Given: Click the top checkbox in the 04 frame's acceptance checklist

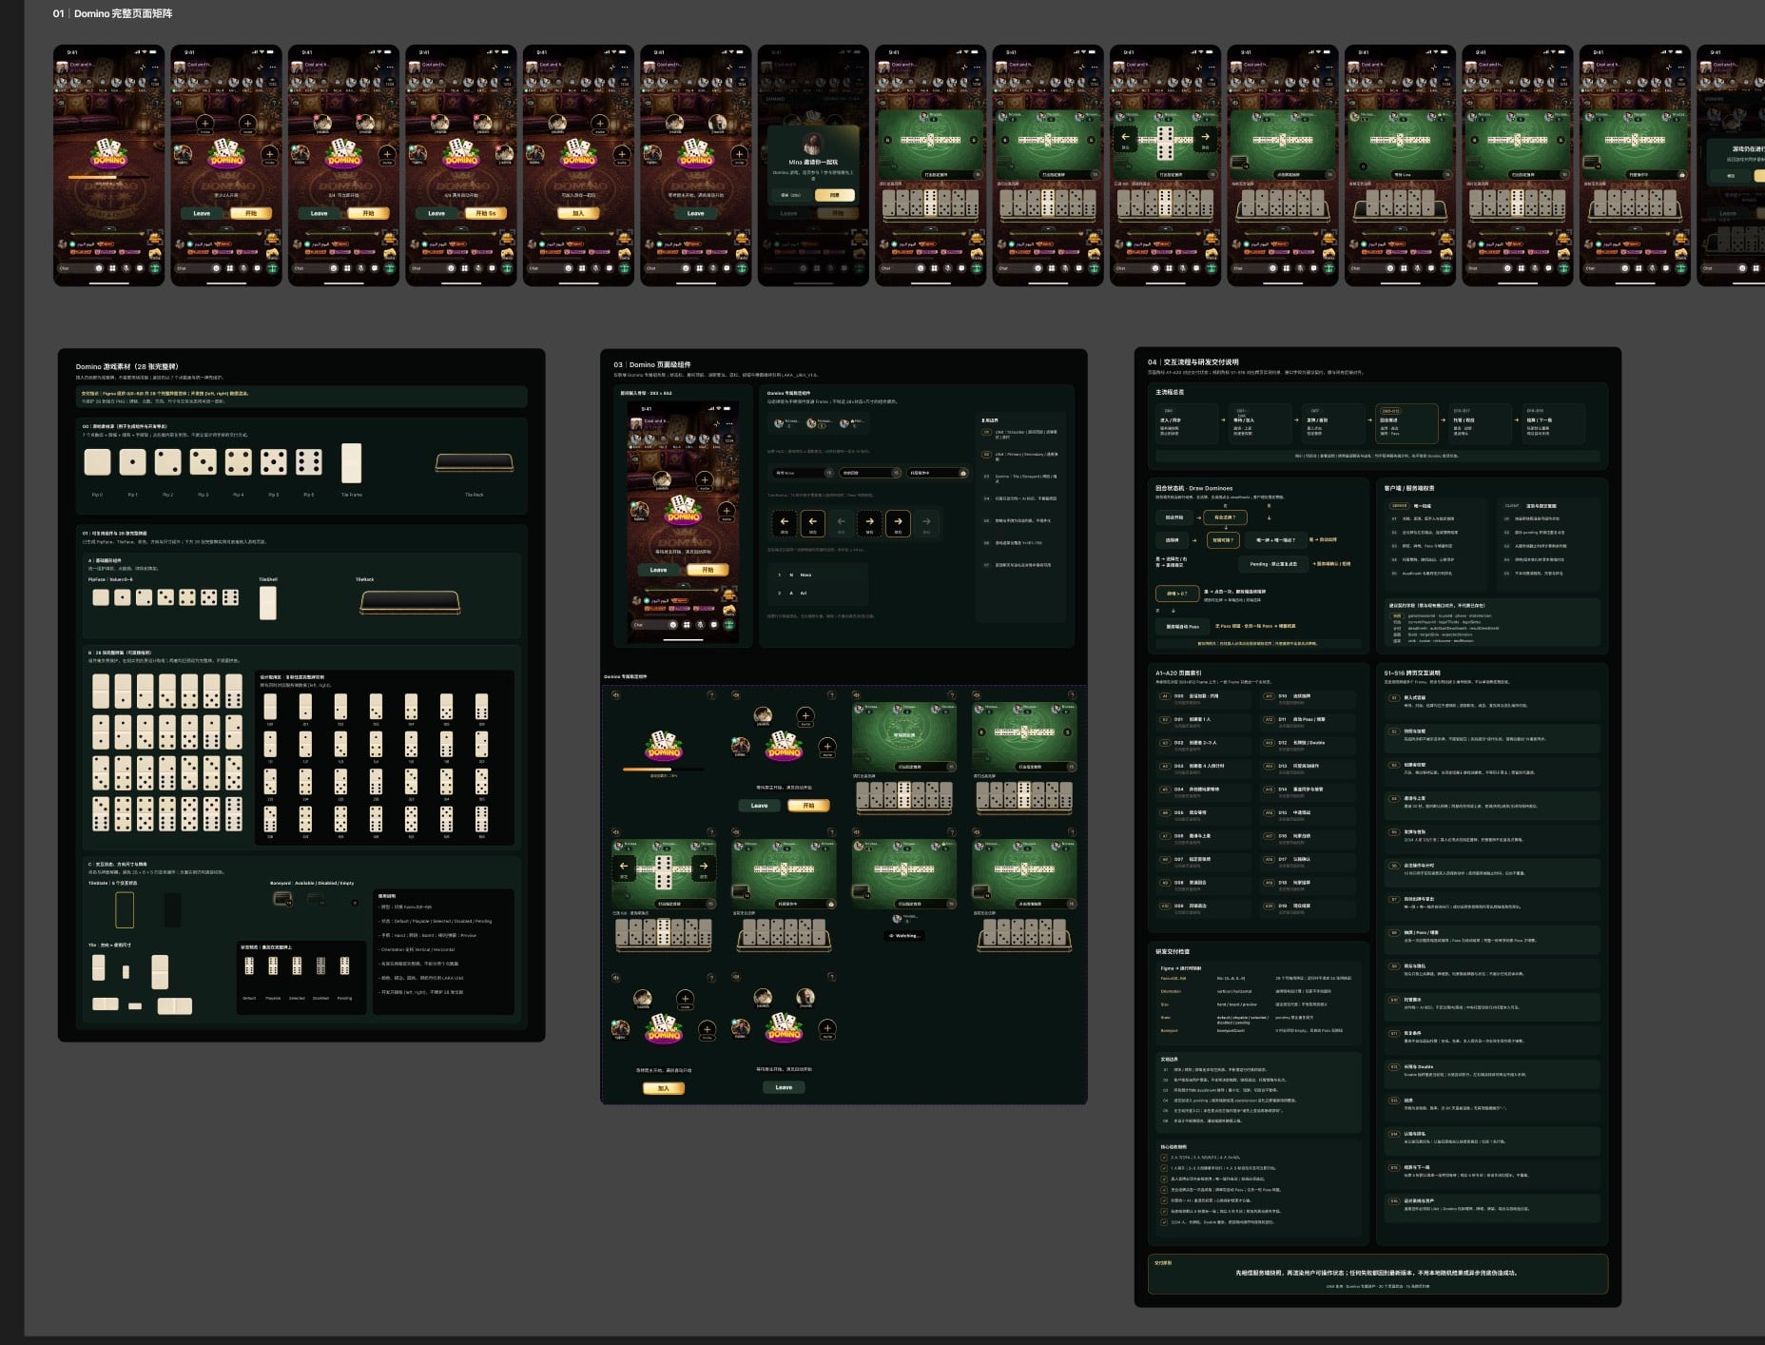Looking at the screenshot, I should click(1164, 1157).
